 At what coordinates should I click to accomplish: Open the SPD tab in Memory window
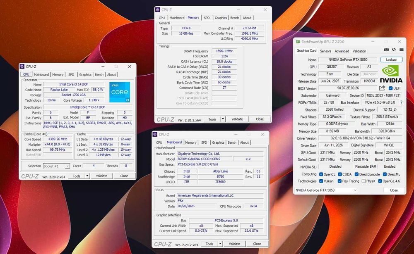207,18
